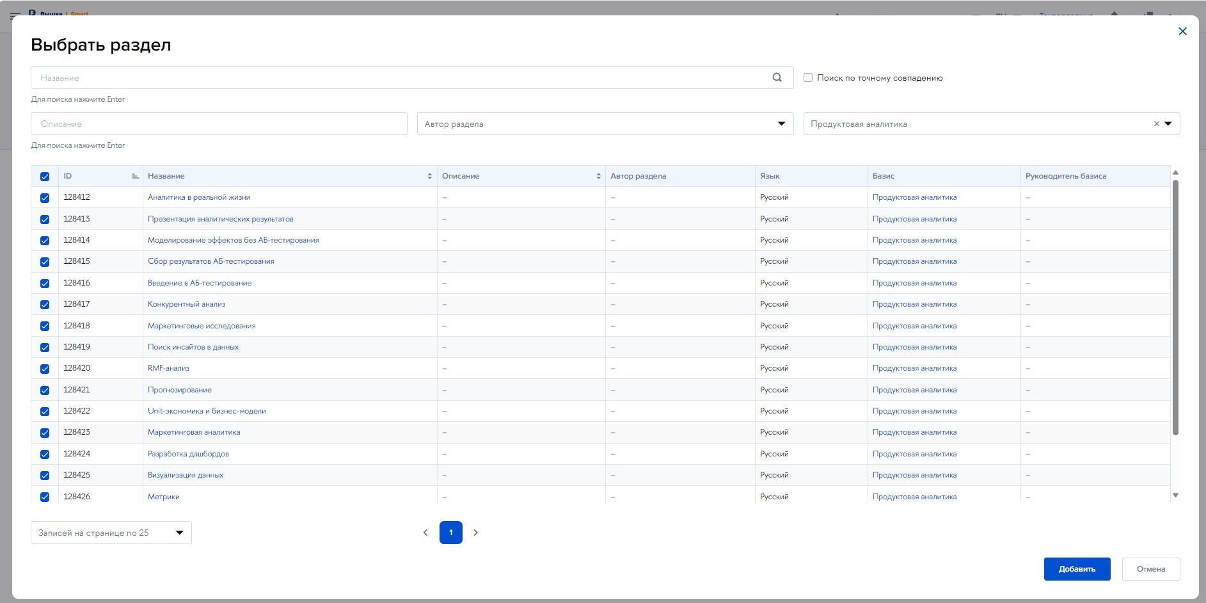The width and height of the screenshot is (1206, 603).
Task: Open the Маркетинговые исследования link
Action: (202, 326)
